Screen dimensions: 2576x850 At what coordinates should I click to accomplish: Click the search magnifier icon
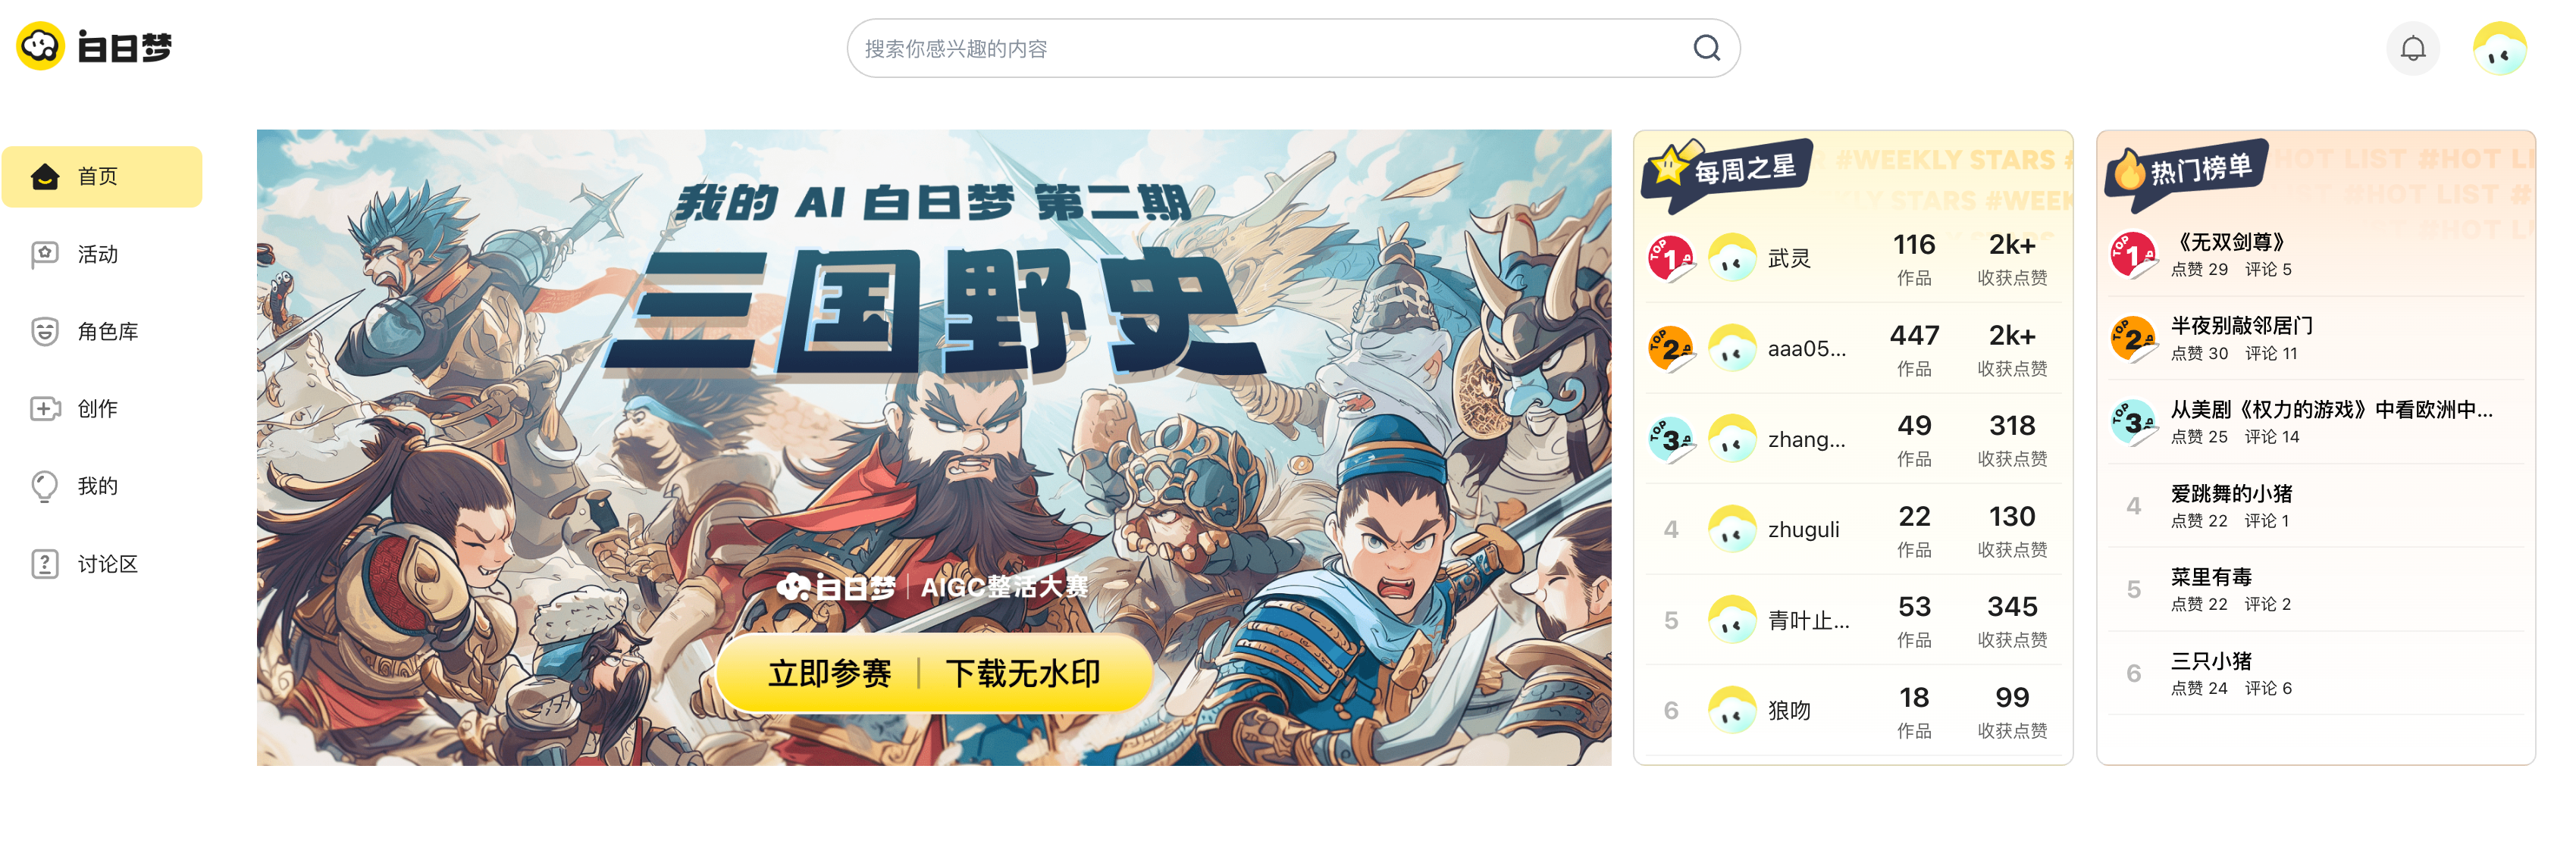(x=1706, y=48)
